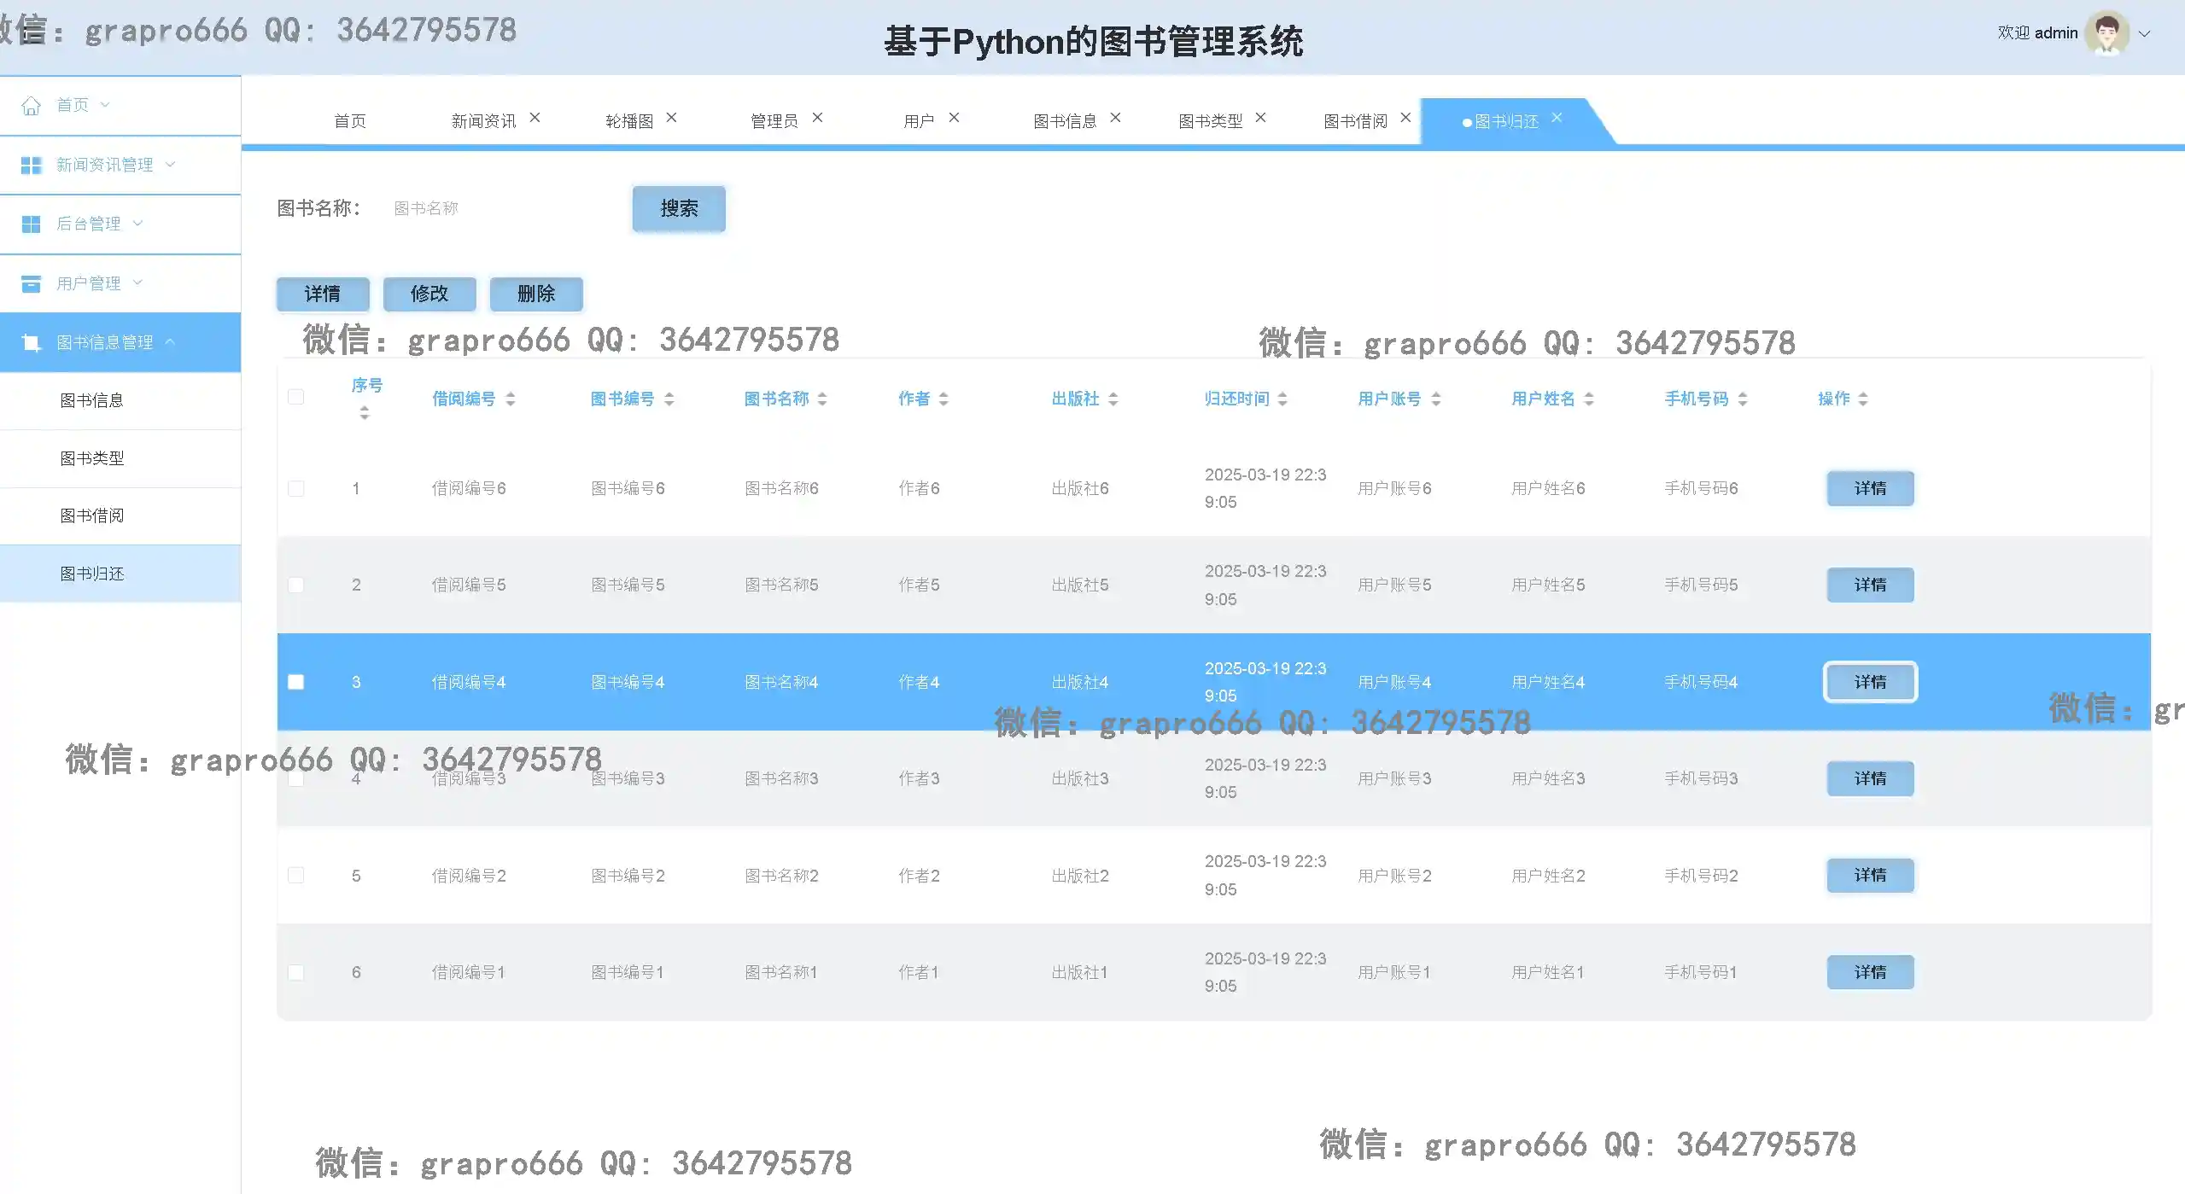
Task: Check the checkbox for row 1
Action: click(x=296, y=488)
